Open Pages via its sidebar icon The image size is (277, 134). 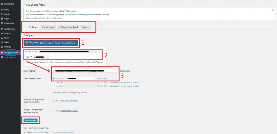tap(2, 19)
